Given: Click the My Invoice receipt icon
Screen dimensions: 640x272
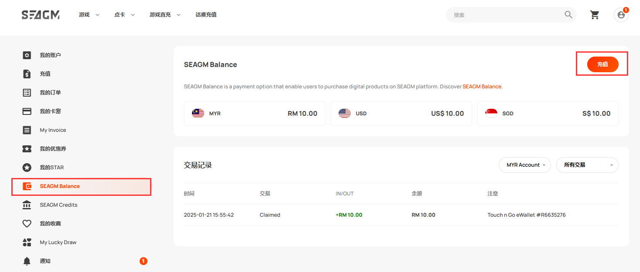Looking at the screenshot, I should click(27, 130).
